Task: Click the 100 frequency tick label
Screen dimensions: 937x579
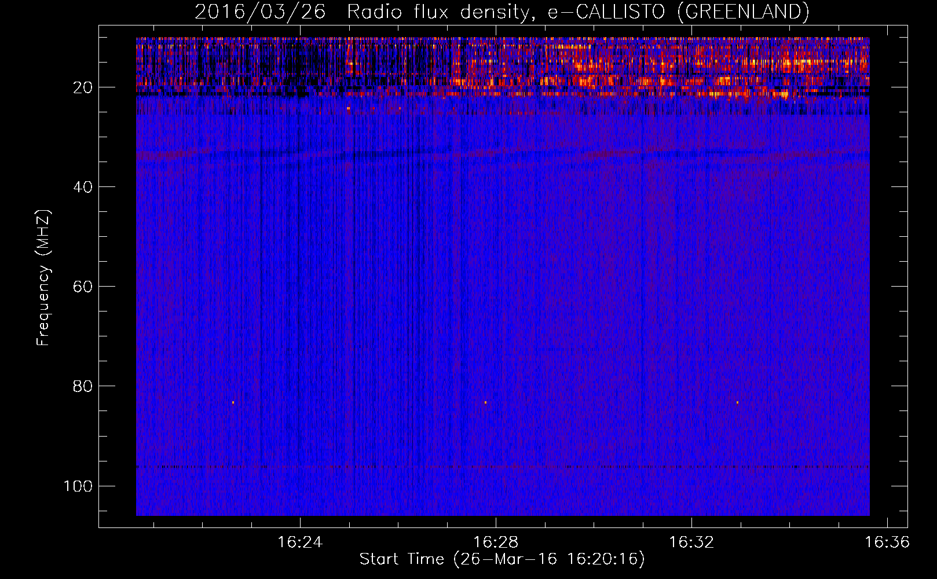Action: [x=78, y=486]
